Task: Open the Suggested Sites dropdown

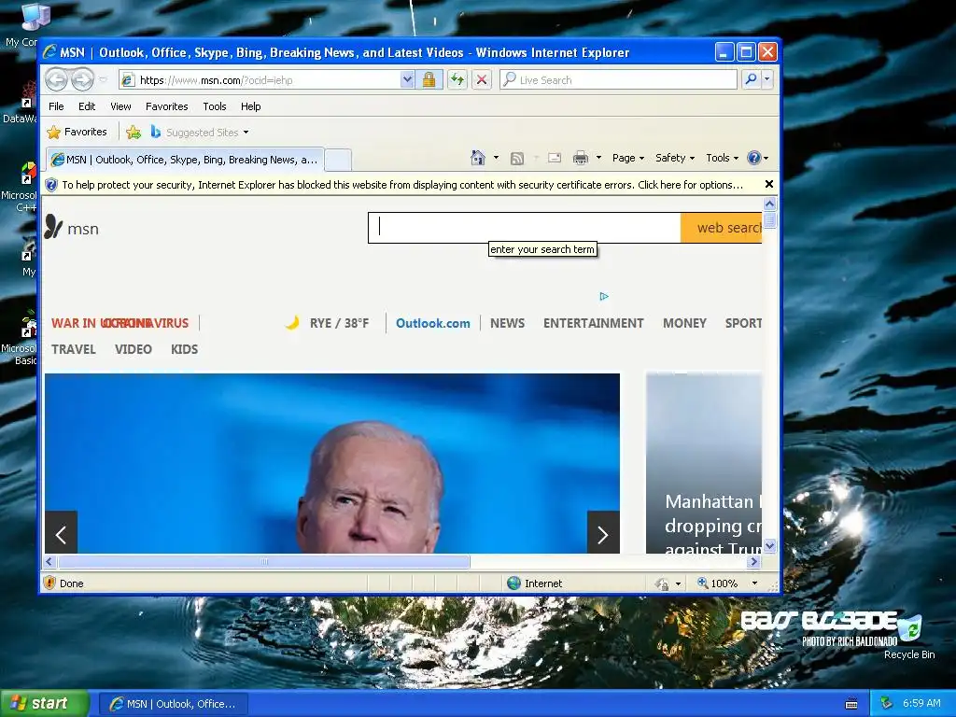Action: 200,133
